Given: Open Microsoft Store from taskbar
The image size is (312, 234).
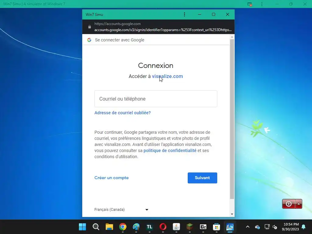Looking at the screenshot, I should coord(217,227).
